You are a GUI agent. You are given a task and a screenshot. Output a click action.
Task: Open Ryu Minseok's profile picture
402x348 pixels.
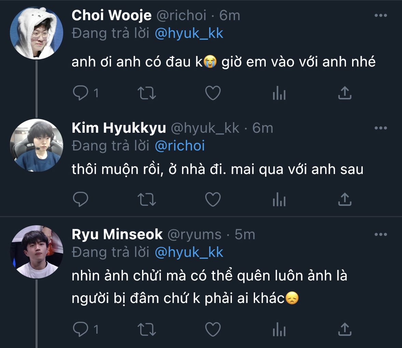(37, 251)
